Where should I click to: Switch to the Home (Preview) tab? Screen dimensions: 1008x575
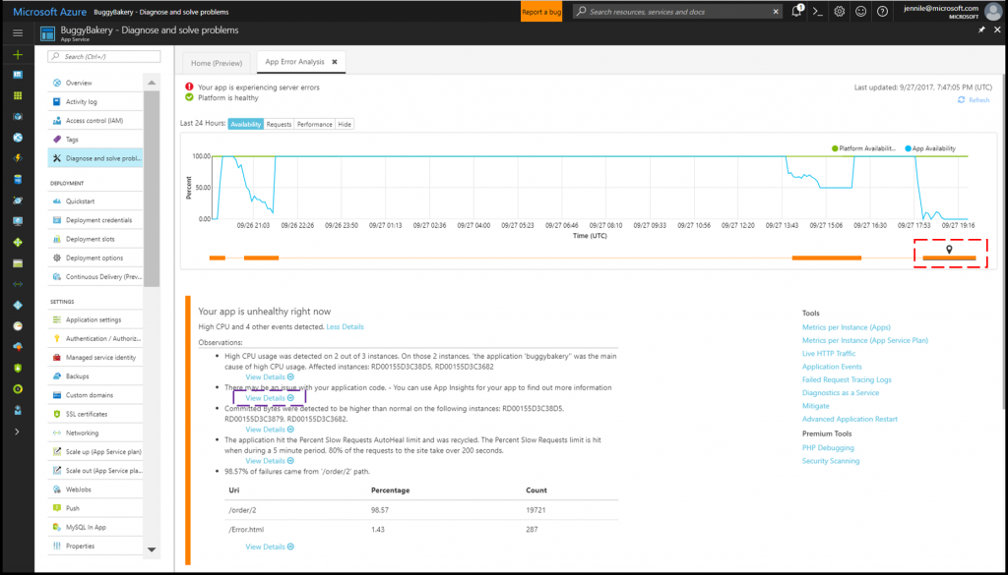coord(216,62)
